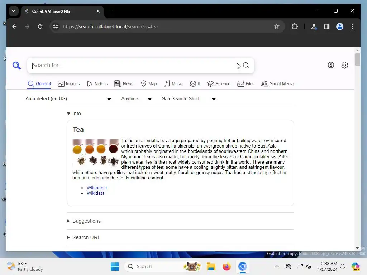Image resolution: width=367 pixels, height=275 pixels.
Task: Toggle the Chrome side panel icon
Action: point(327,26)
